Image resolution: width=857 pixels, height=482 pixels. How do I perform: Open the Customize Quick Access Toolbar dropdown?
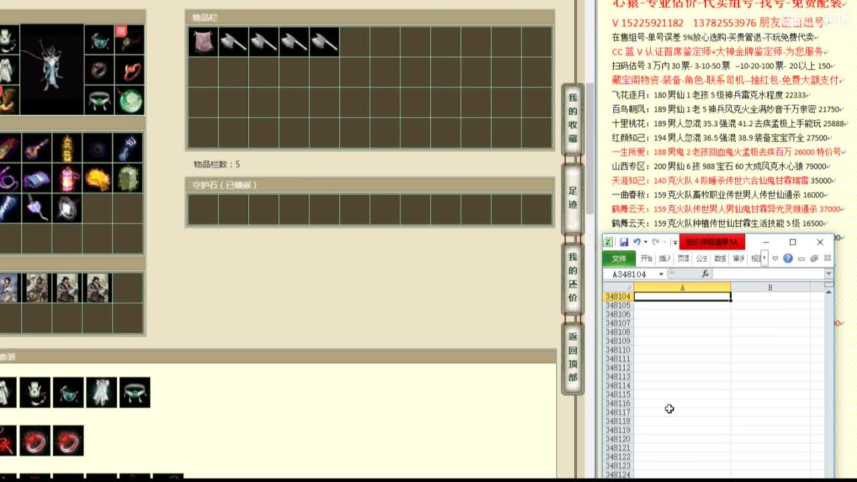675,242
